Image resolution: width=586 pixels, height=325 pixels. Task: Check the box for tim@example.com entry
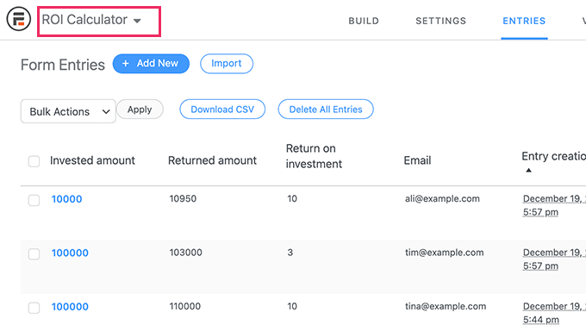(34, 254)
